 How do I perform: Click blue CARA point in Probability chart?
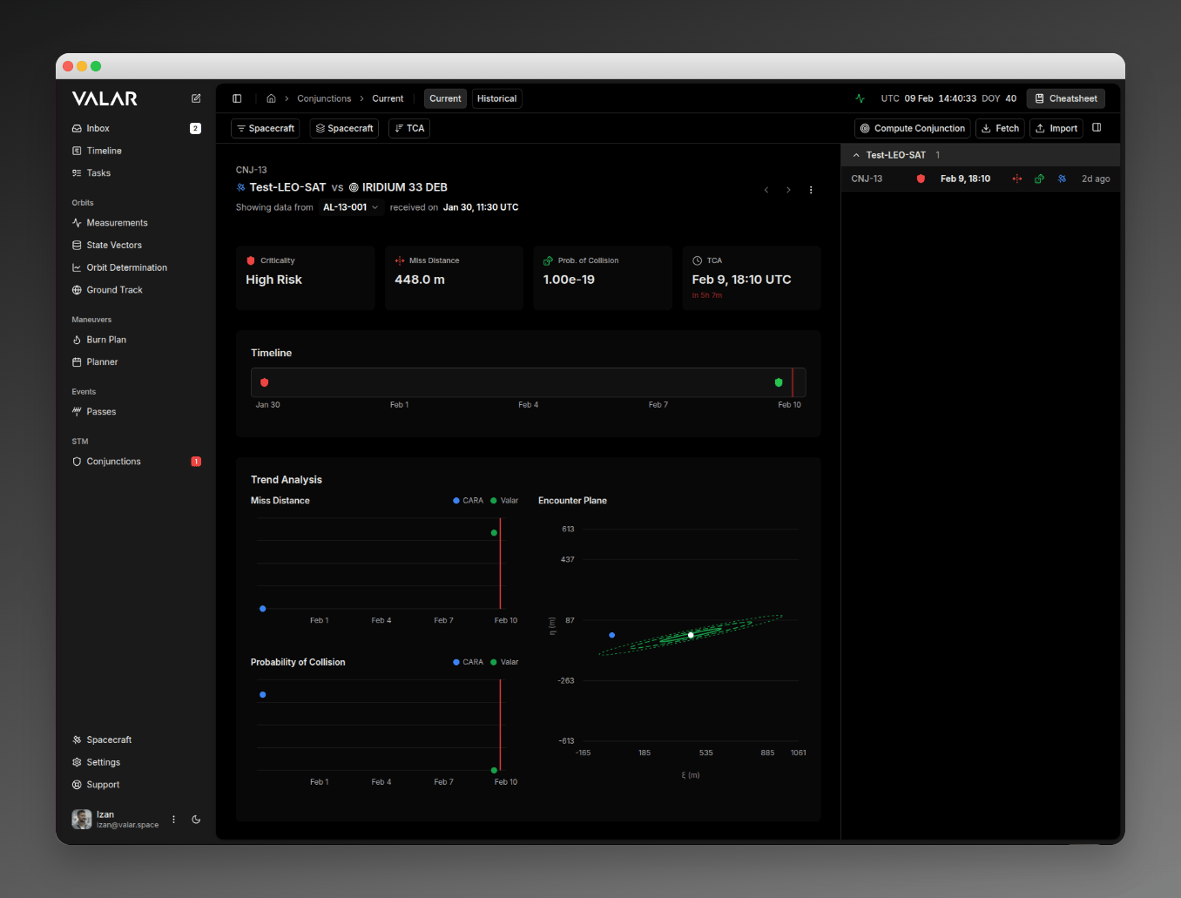coord(263,695)
